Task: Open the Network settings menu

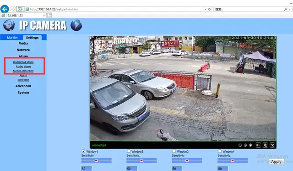Action: point(23,50)
